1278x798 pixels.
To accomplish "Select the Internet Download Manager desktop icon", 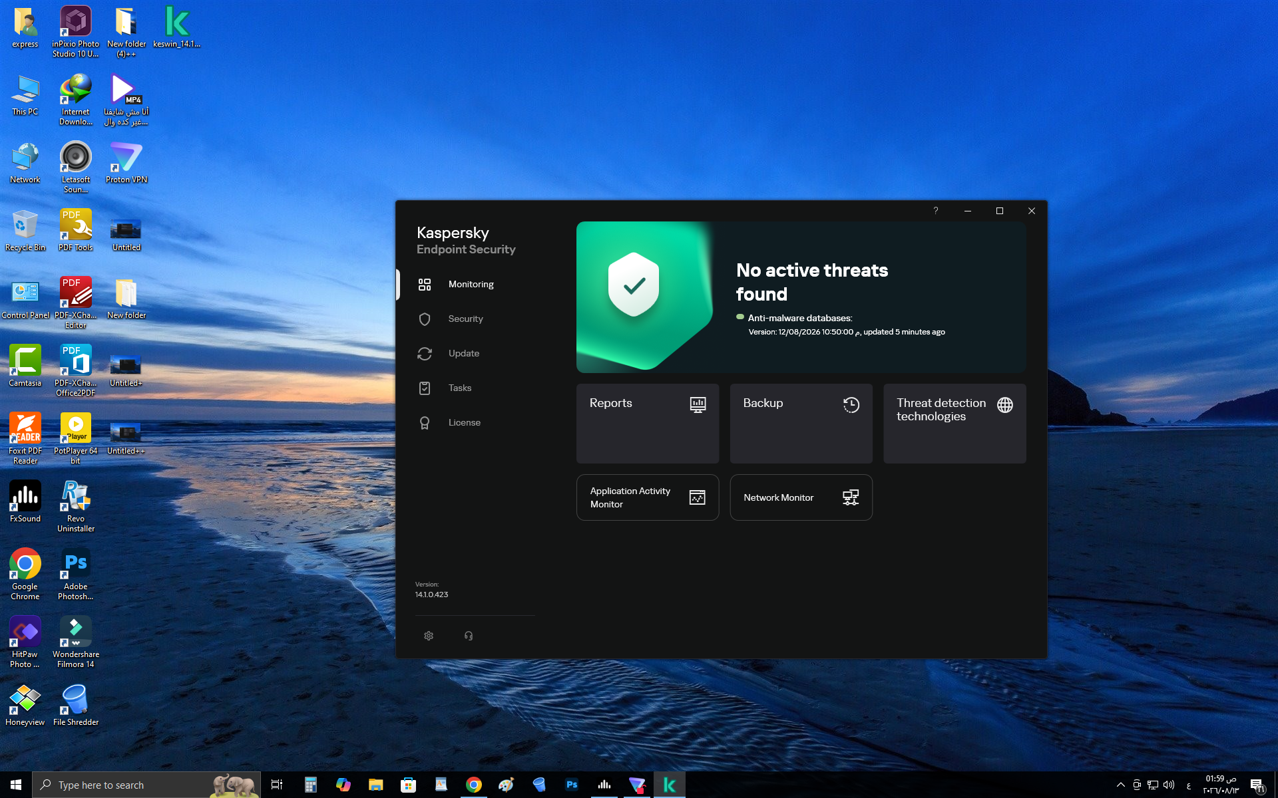I will coord(75,99).
